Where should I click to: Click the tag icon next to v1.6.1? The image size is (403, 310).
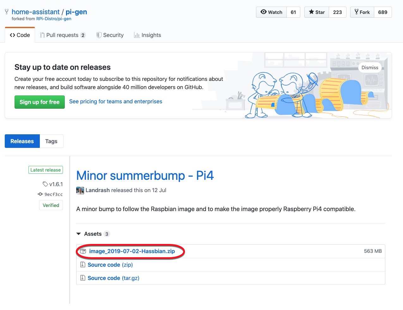click(45, 184)
